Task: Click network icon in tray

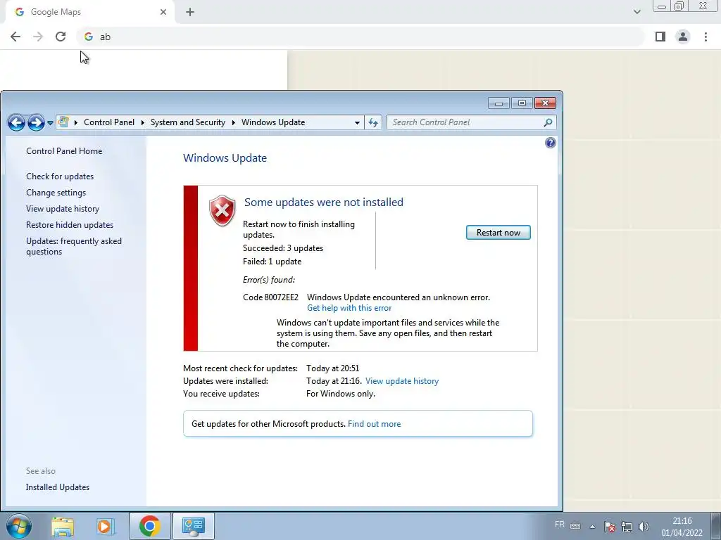Action: click(x=626, y=527)
